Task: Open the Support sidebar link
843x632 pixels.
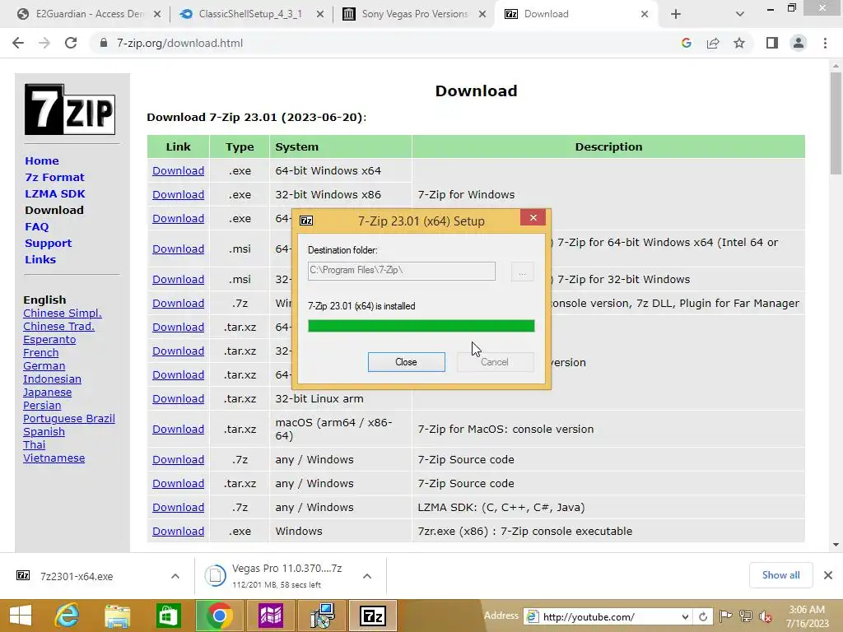Action: click(x=48, y=243)
